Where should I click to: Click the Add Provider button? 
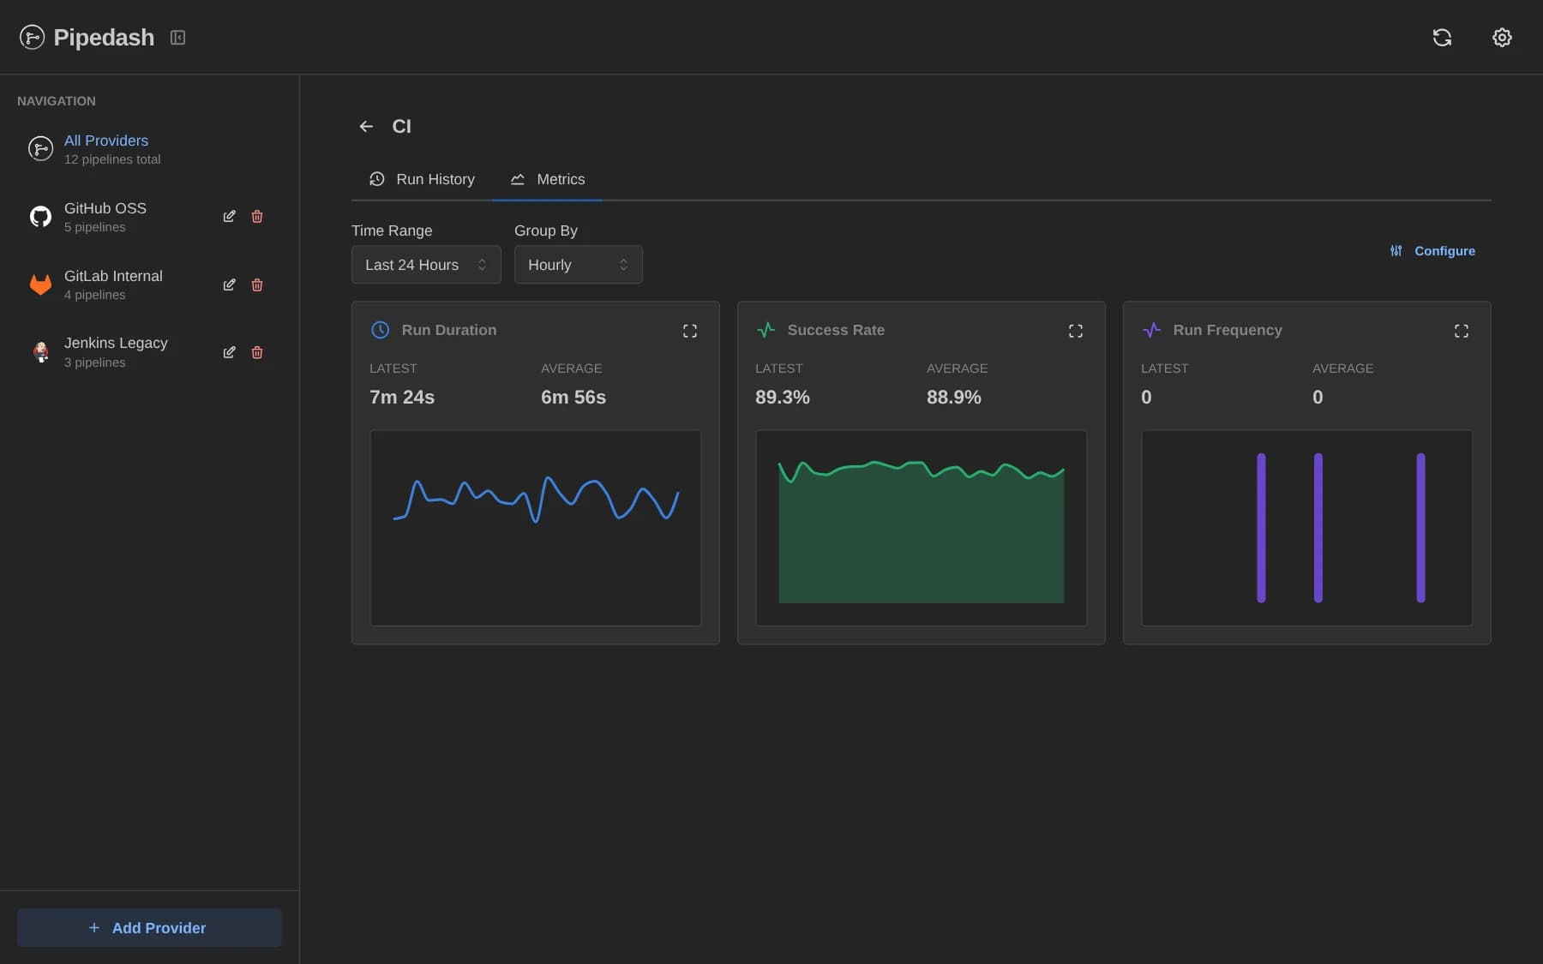pyautogui.click(x=149, y=928)
